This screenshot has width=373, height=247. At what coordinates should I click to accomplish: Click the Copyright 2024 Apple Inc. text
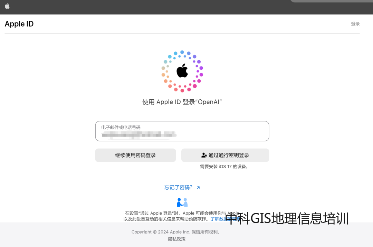click(x=176, y=232)
